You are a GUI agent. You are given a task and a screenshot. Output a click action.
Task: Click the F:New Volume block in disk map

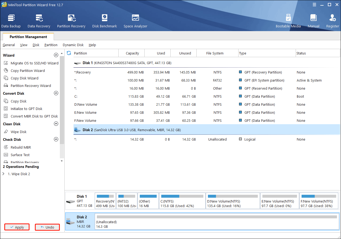coord(319,201)
